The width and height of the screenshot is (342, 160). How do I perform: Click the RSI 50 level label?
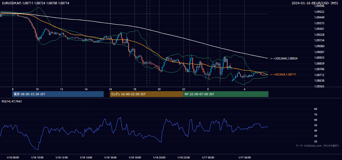[x=316, y=125]
